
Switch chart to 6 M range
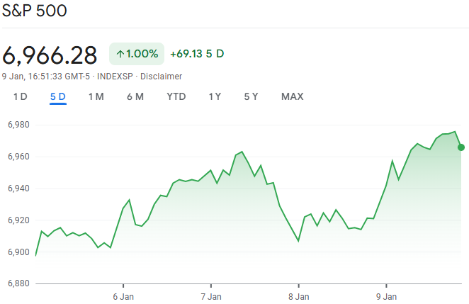[135, 96]
